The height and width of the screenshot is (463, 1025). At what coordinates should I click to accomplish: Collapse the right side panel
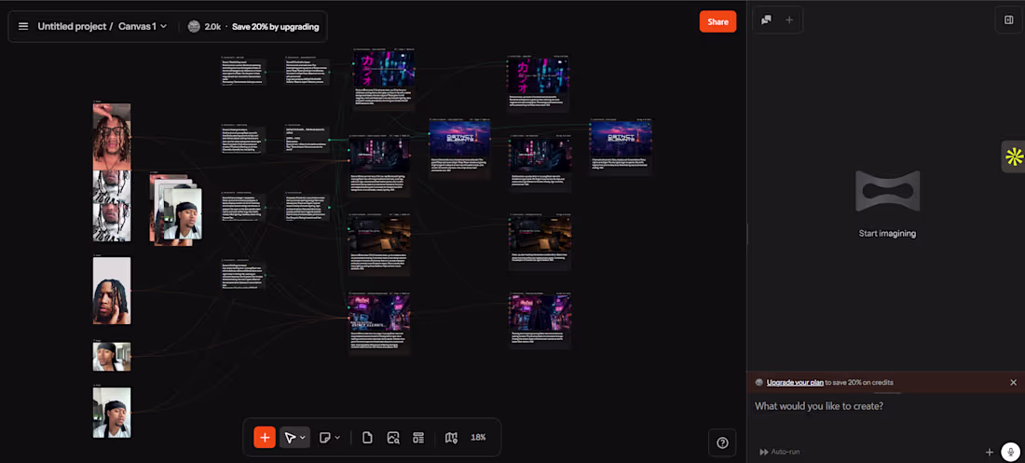1008,20
